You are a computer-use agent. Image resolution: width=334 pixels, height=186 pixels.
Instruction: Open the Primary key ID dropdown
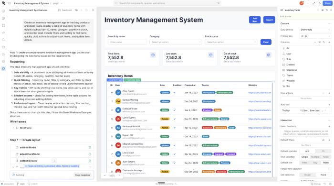pos(315,36)
